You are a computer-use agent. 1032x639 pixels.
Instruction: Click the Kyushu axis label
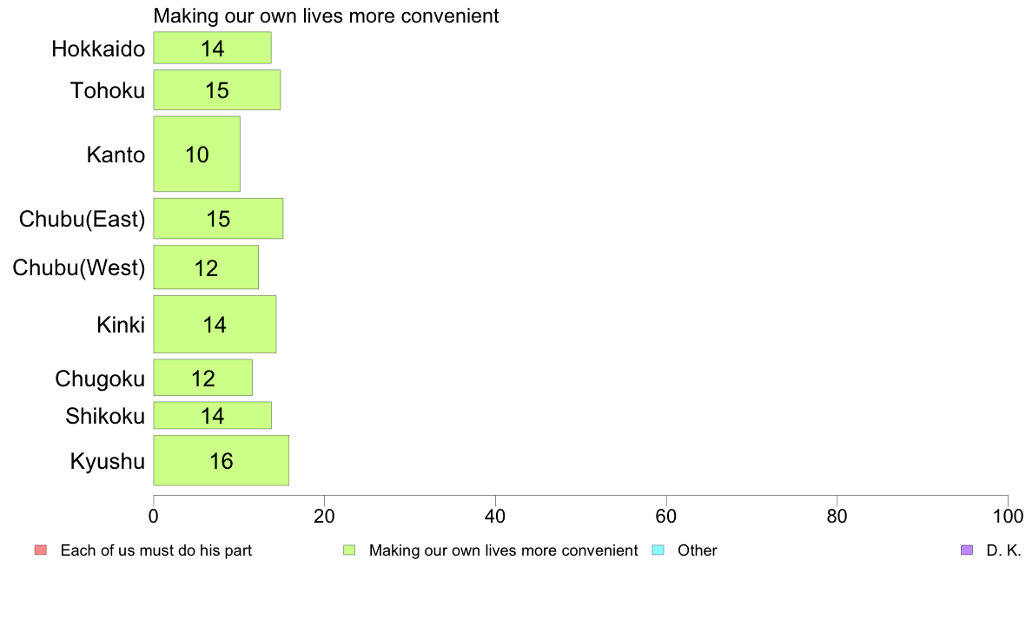click(107, 461)
